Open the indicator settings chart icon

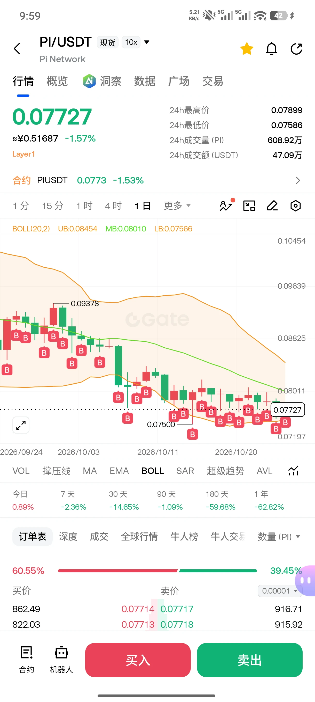point(293,471)
